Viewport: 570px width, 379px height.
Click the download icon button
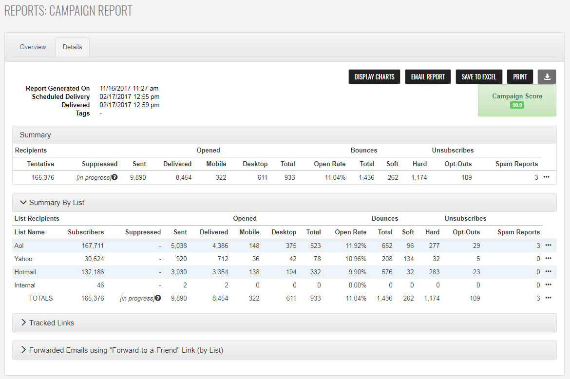tap(547, 77)
